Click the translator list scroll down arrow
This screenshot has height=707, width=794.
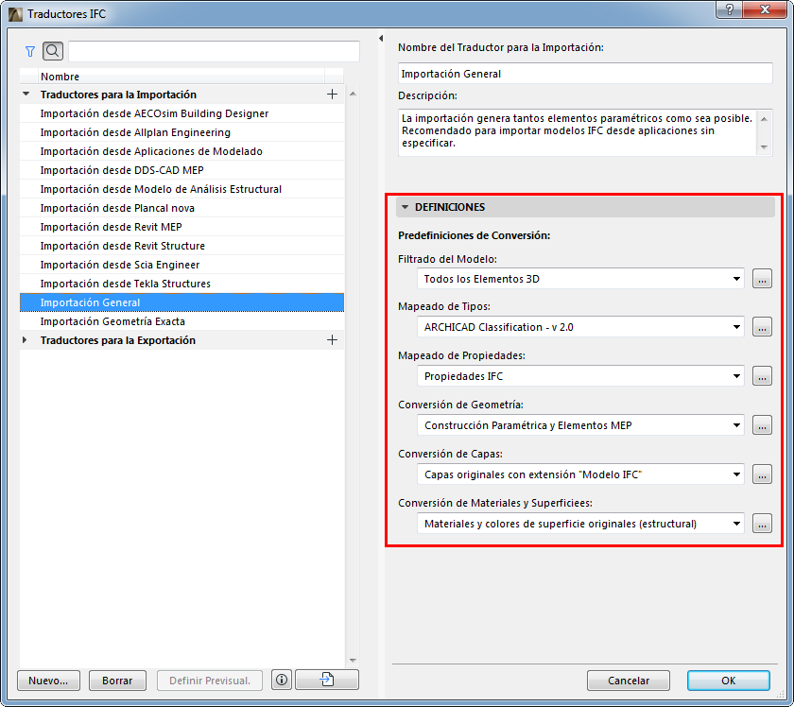point(353,661)
